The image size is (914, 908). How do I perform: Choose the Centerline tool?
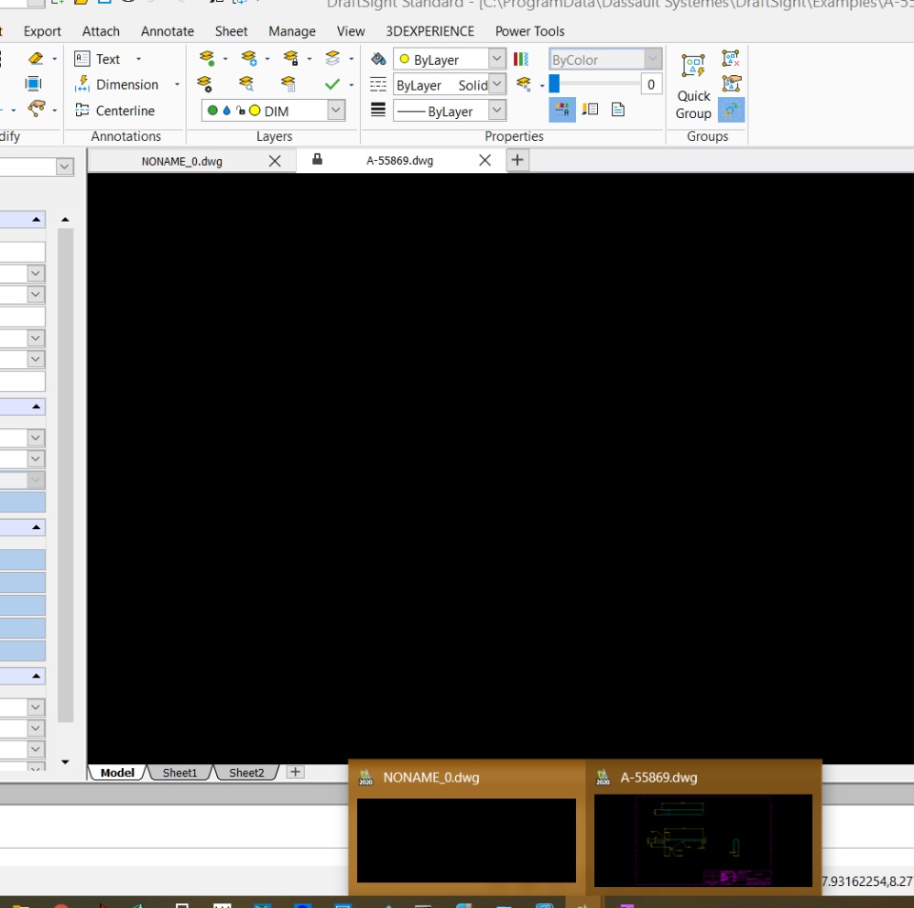click(x=115, y=110)
